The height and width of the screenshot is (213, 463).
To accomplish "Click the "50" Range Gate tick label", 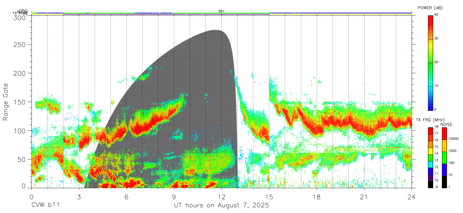I will click(x=22, y=159).
